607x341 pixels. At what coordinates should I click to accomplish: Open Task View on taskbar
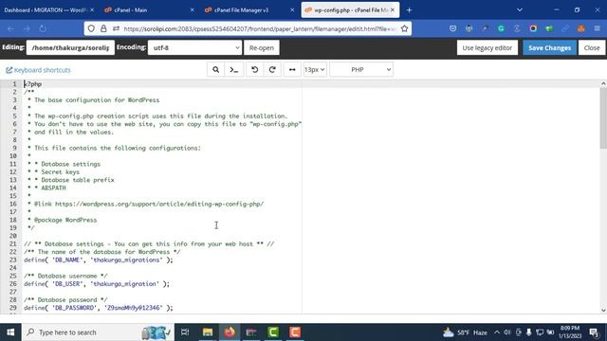185,332
